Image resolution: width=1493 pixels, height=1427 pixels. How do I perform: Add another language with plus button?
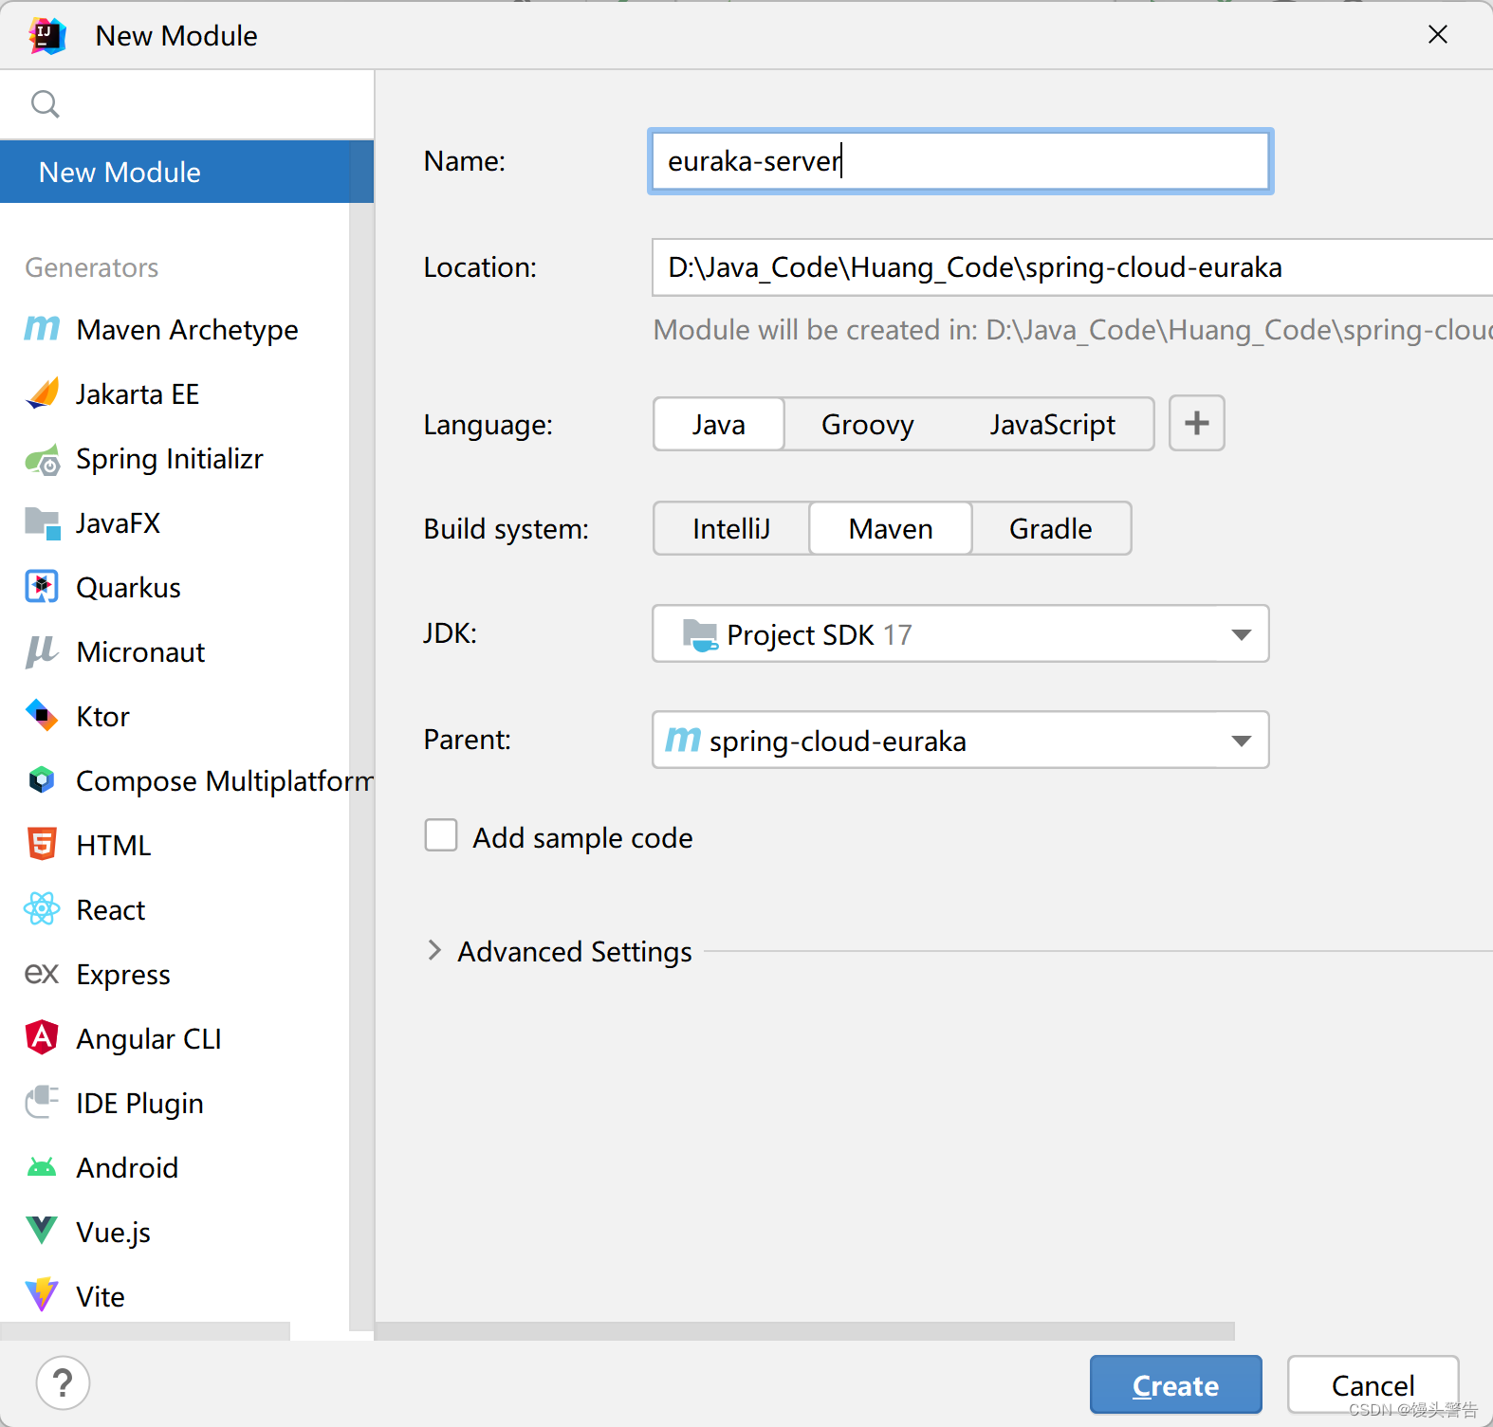coord(1196,423)
